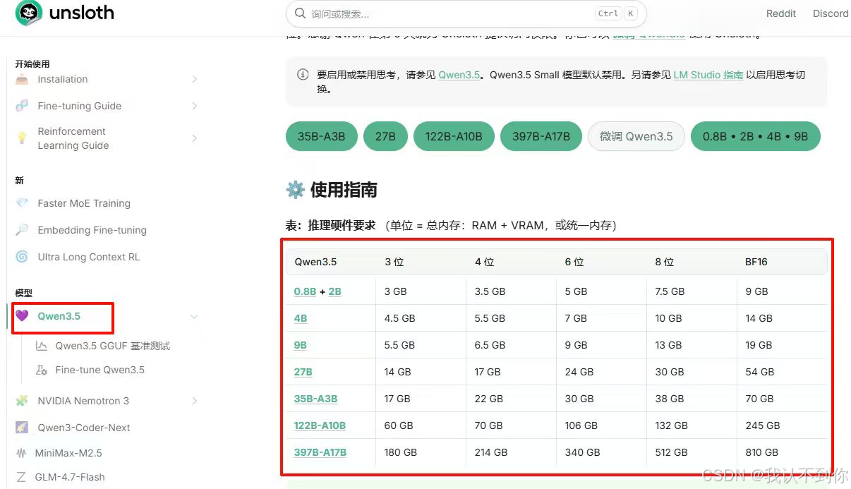
Task: Follow the LM Studio 指南 link
Action: (708, 75)
